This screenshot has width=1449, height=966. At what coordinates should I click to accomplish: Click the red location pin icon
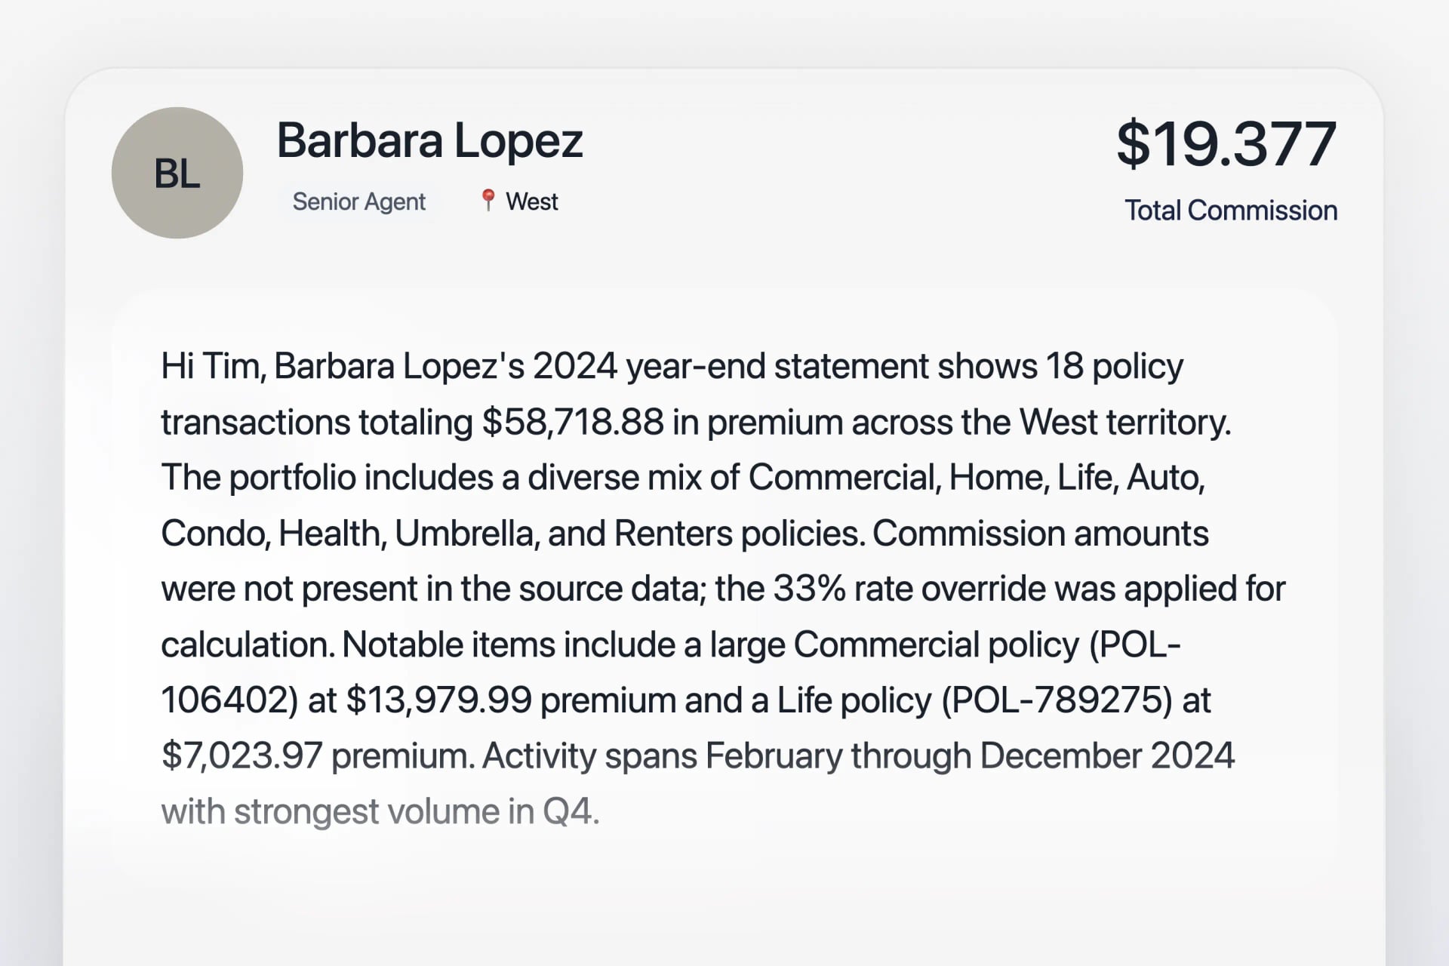click(488, 200)
